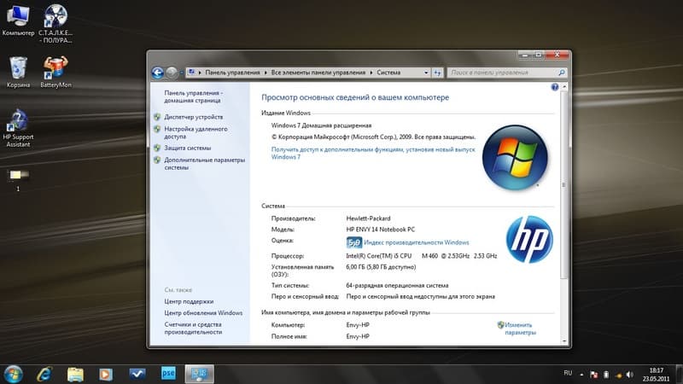
Task: Click the Система breadcrumb
Action: (x=388, y=73)
